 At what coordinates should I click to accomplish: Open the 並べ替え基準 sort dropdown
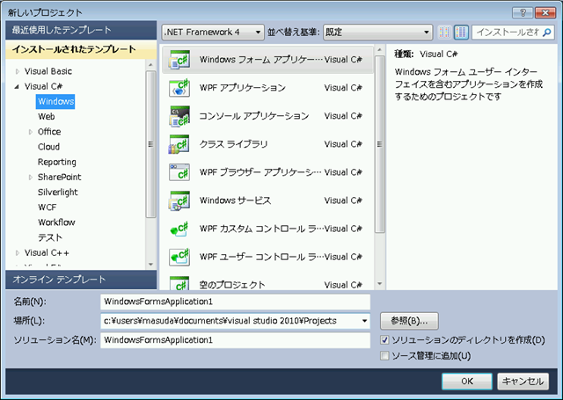378,33
